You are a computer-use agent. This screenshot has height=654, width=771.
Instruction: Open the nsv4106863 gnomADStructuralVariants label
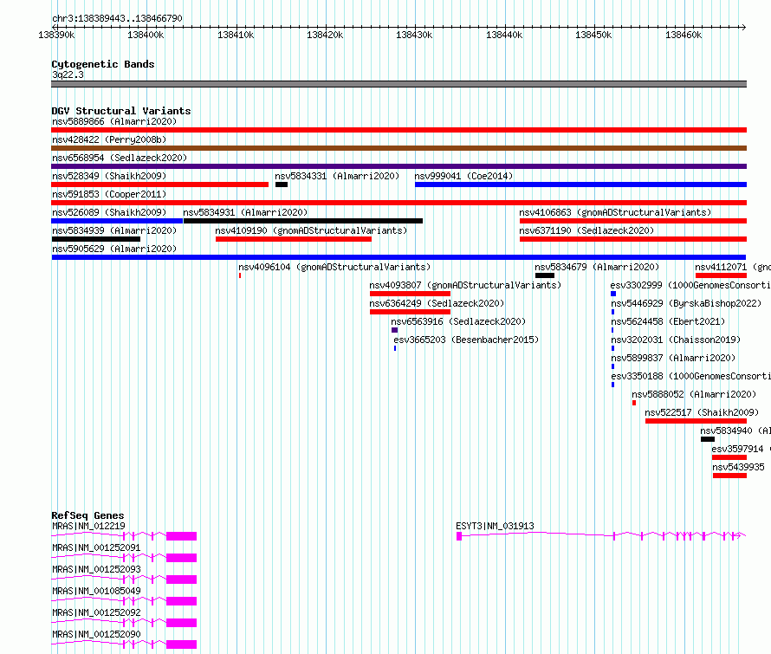coord(615,212)
